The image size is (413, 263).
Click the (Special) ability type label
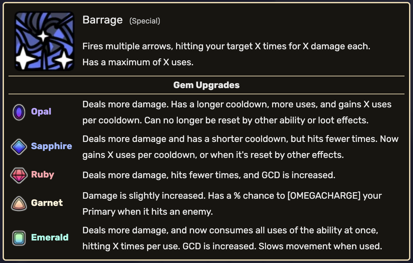(x=145, y=21)
